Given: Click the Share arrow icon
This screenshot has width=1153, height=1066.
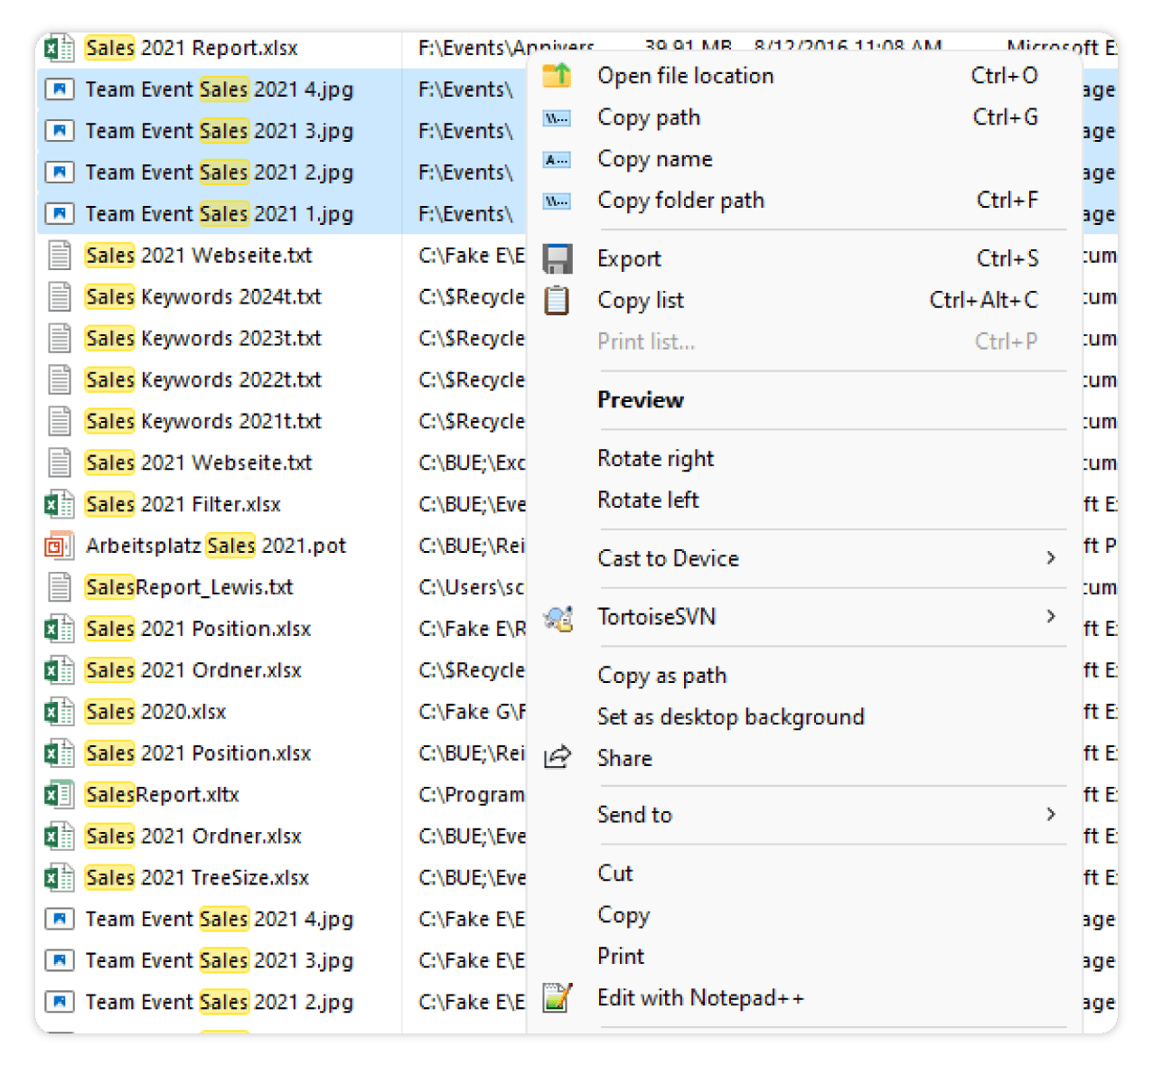Looking at the screenshot, I should point(558,758).
